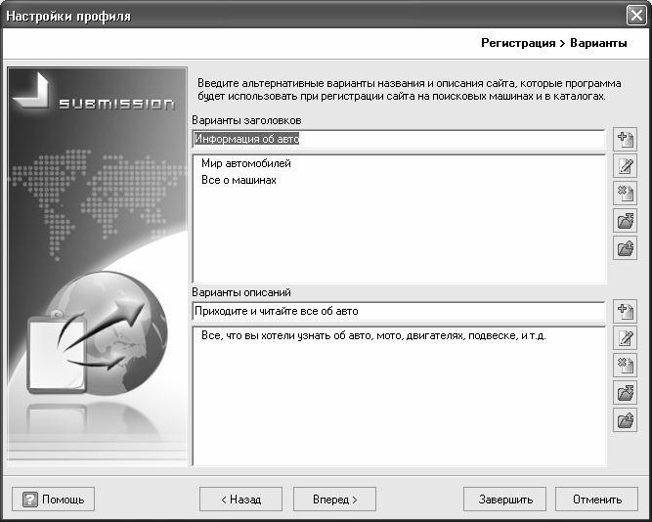The image size is (652, 522).
Task: Proceed with the 'Вперед' button
Action: [x=334, y=499]
